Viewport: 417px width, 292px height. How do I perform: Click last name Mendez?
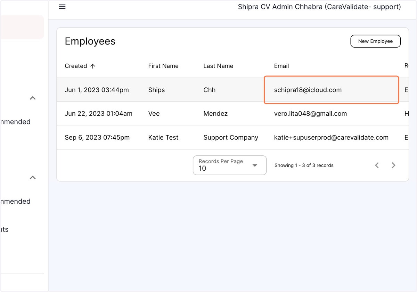pos(215,114)
